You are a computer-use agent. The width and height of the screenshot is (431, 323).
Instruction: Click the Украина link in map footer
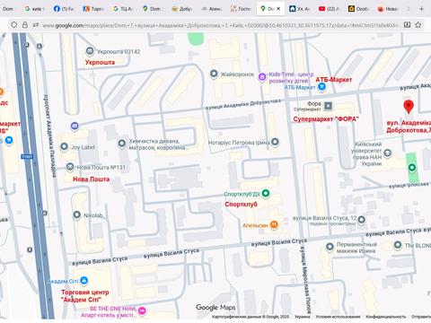click(302, 317)
